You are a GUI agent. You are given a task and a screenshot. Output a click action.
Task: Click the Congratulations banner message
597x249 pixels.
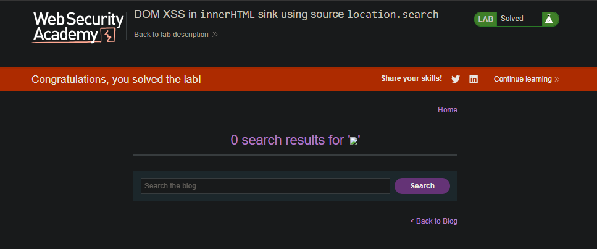pyautogui.click(x=117, y=79)
